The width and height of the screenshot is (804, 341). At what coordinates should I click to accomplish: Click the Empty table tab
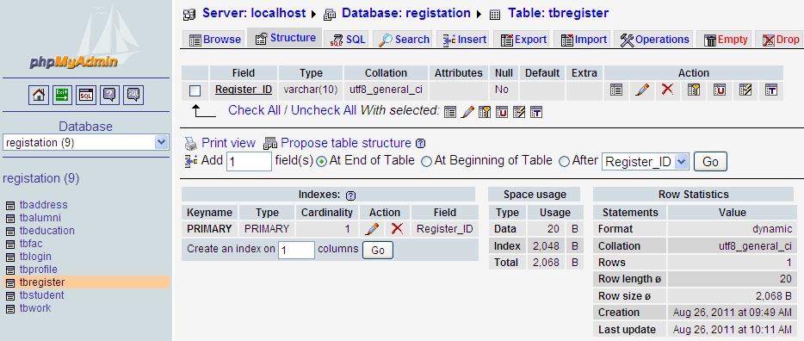pos(725,40)
